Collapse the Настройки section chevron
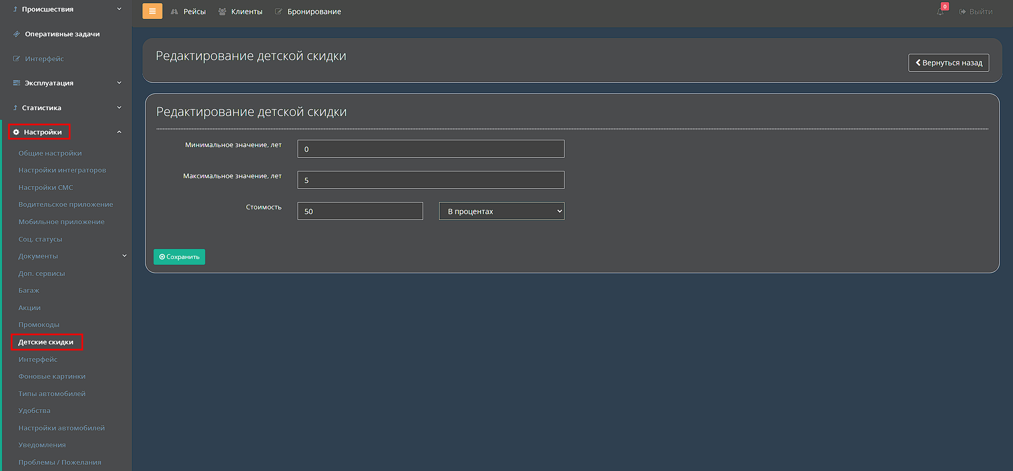 [119, 132]
